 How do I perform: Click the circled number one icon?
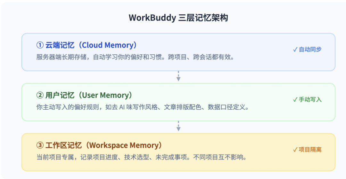40,45
